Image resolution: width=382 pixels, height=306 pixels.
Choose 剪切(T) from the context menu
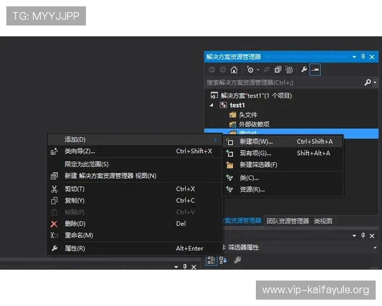[135, 189]
